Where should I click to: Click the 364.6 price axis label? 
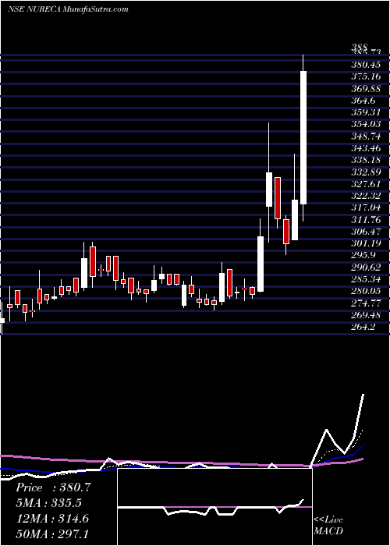pyautogui.click(x=363, y=101)
